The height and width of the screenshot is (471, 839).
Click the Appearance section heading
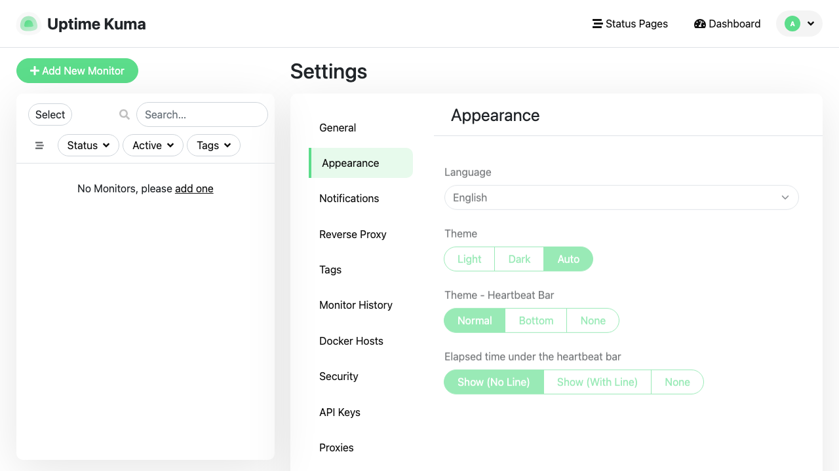[495, 115]
